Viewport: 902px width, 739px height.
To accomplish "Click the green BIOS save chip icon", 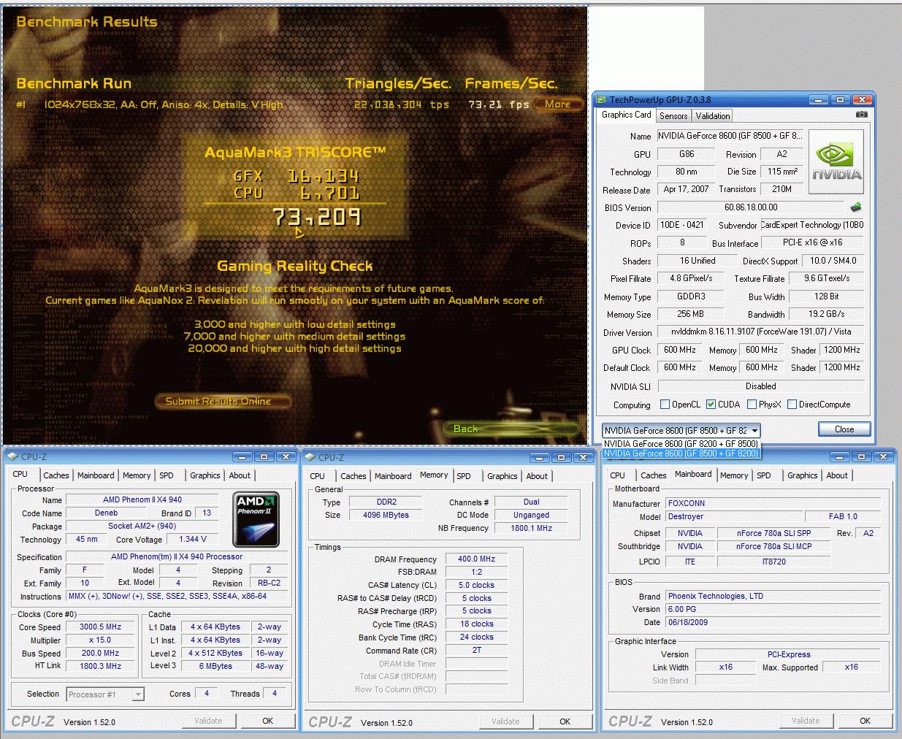I will pyautogui.click(x=856, y=207).
